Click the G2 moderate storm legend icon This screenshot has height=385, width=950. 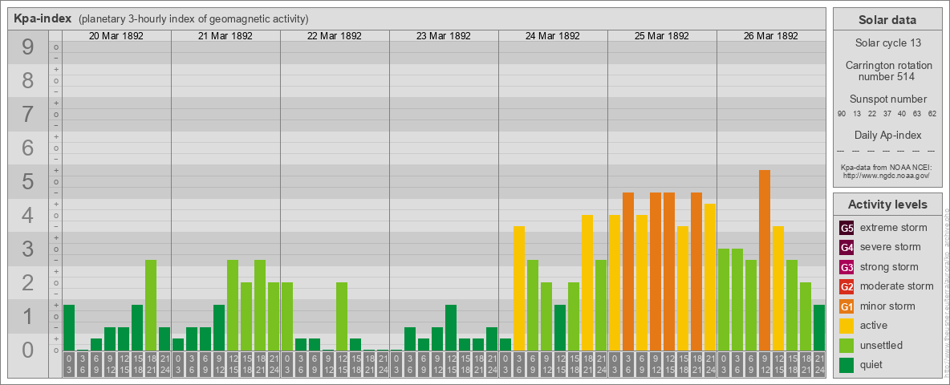(846, 286)
